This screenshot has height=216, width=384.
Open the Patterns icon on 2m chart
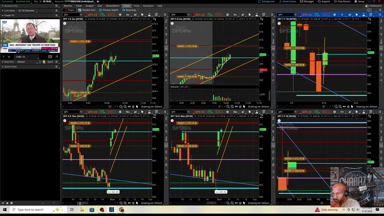click(156, 15)
